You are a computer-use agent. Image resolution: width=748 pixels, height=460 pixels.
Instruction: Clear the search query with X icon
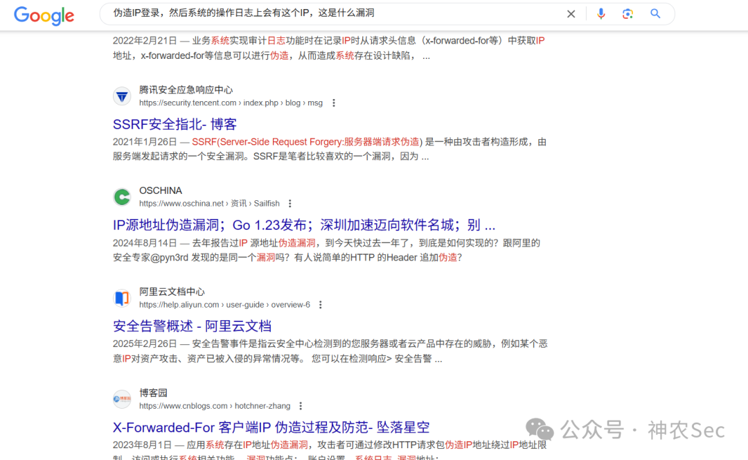point(571,14)
